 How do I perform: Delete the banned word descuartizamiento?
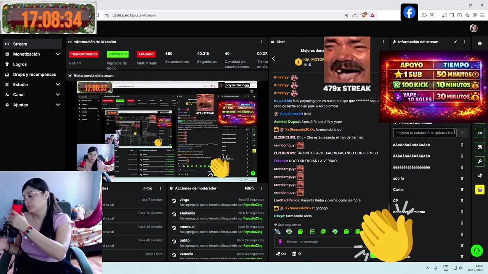[x=462, y=212]
